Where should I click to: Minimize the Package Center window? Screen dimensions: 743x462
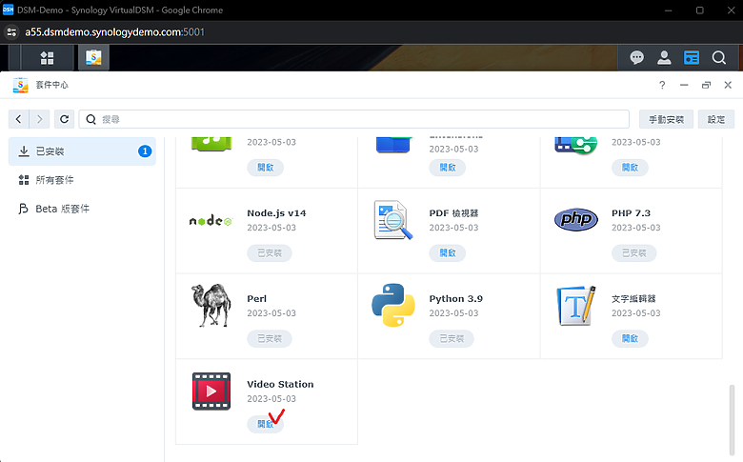click(684, 85)
